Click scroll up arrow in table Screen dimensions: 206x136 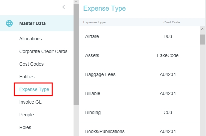202,29
